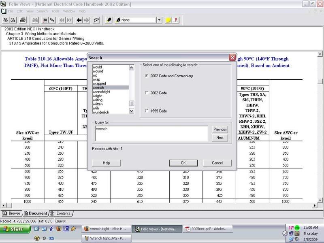
Task: Open the Window menu
Action: [69, 11]
